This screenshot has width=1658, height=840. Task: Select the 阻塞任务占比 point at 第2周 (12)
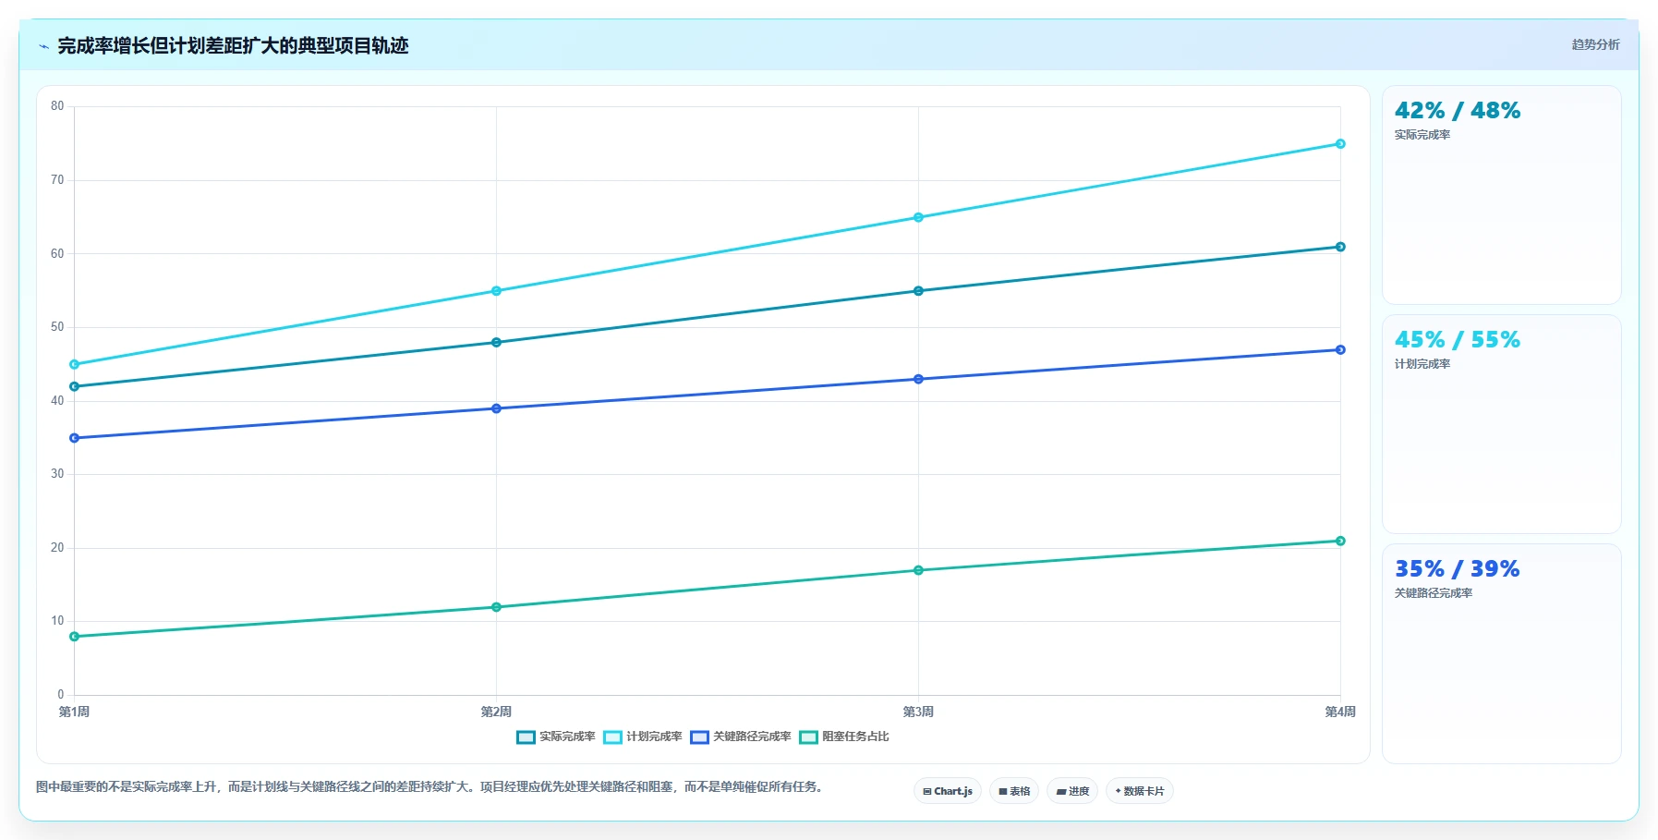click(x=496, y=607)
